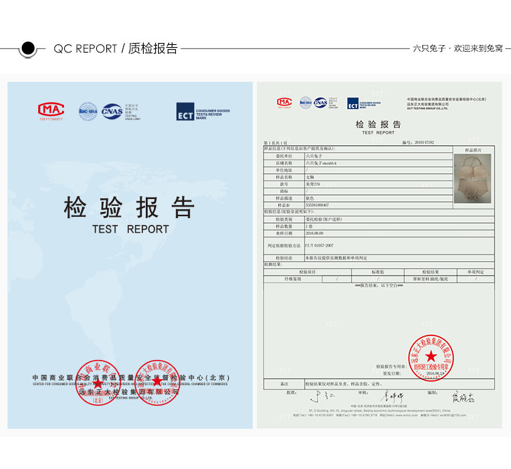
Task: Click the right red seal on cover
Action: click(x=157, y=382)
